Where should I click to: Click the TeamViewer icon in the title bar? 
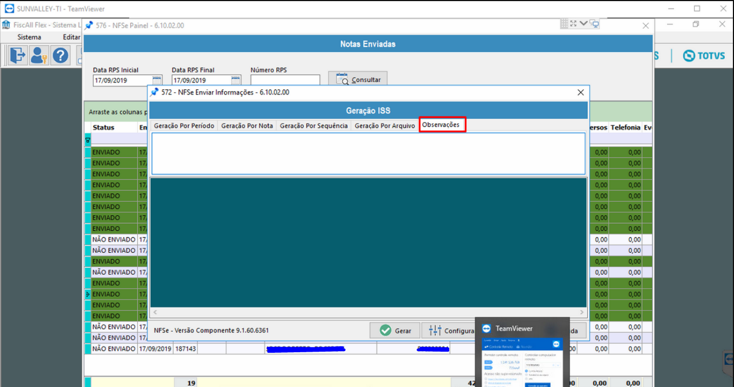(9, 9)
